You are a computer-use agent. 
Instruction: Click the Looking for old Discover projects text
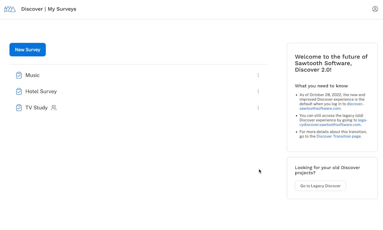[x=327, y=170]
